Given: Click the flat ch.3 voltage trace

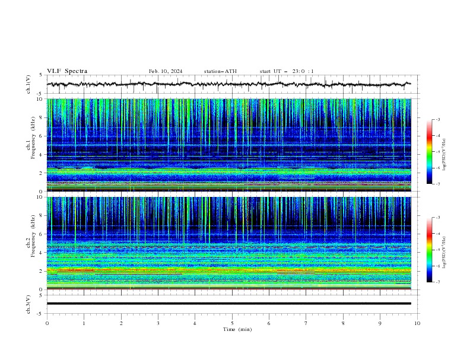Looking at the screenshot, I should point(228,304).
